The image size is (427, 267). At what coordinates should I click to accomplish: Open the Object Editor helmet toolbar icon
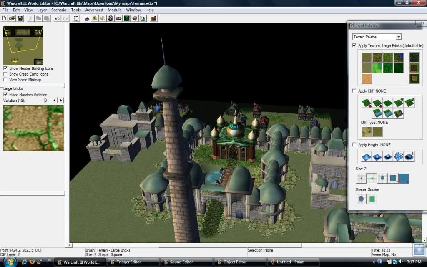click(111, 18)
